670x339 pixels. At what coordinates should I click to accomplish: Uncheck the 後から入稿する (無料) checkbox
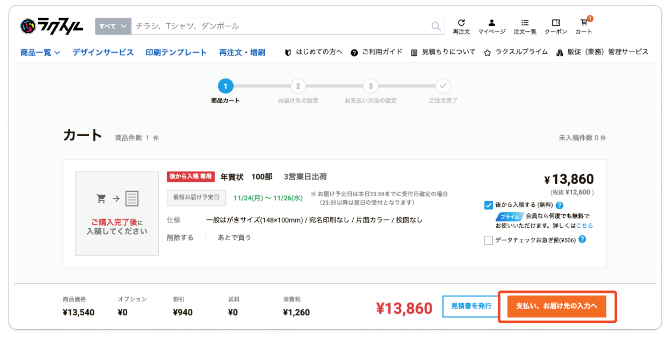(x=488, y=205)
